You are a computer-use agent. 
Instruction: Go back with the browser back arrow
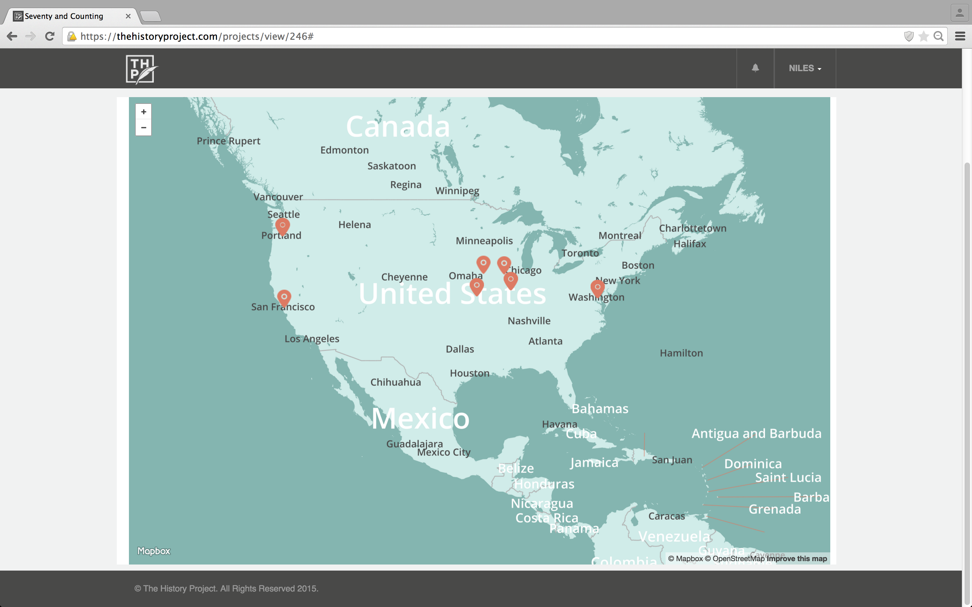(x=12, y=36)
